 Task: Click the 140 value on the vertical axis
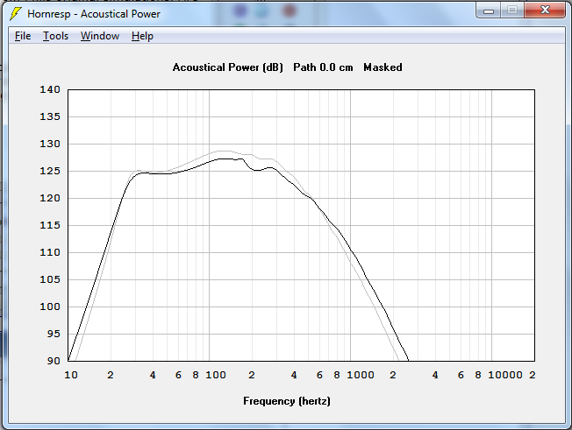pyautogui.click(x=50, y=89)
